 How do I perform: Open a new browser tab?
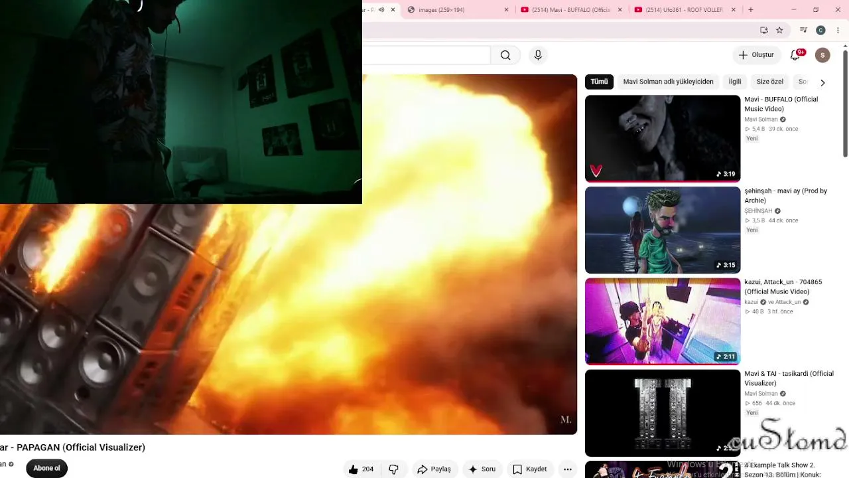pos(751,10)
